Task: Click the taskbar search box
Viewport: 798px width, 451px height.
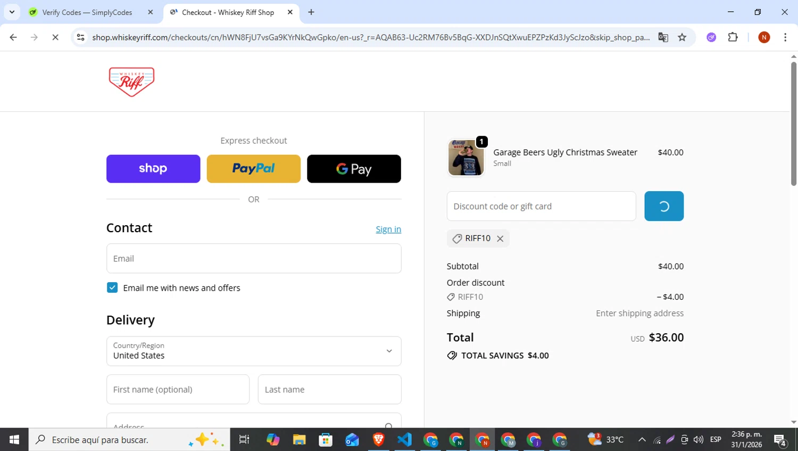Action: point(129,440)
